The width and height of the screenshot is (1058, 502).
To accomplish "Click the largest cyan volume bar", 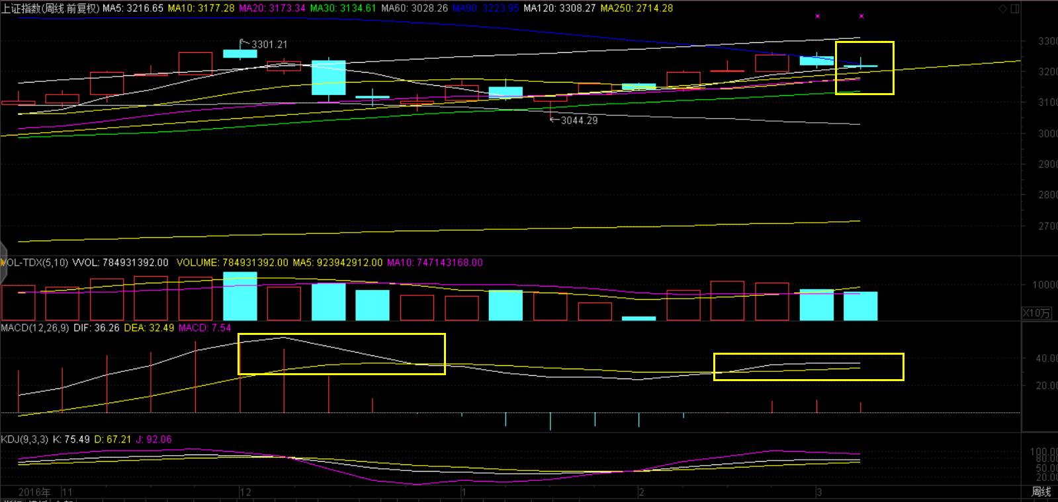I will (x=240, y=296).
